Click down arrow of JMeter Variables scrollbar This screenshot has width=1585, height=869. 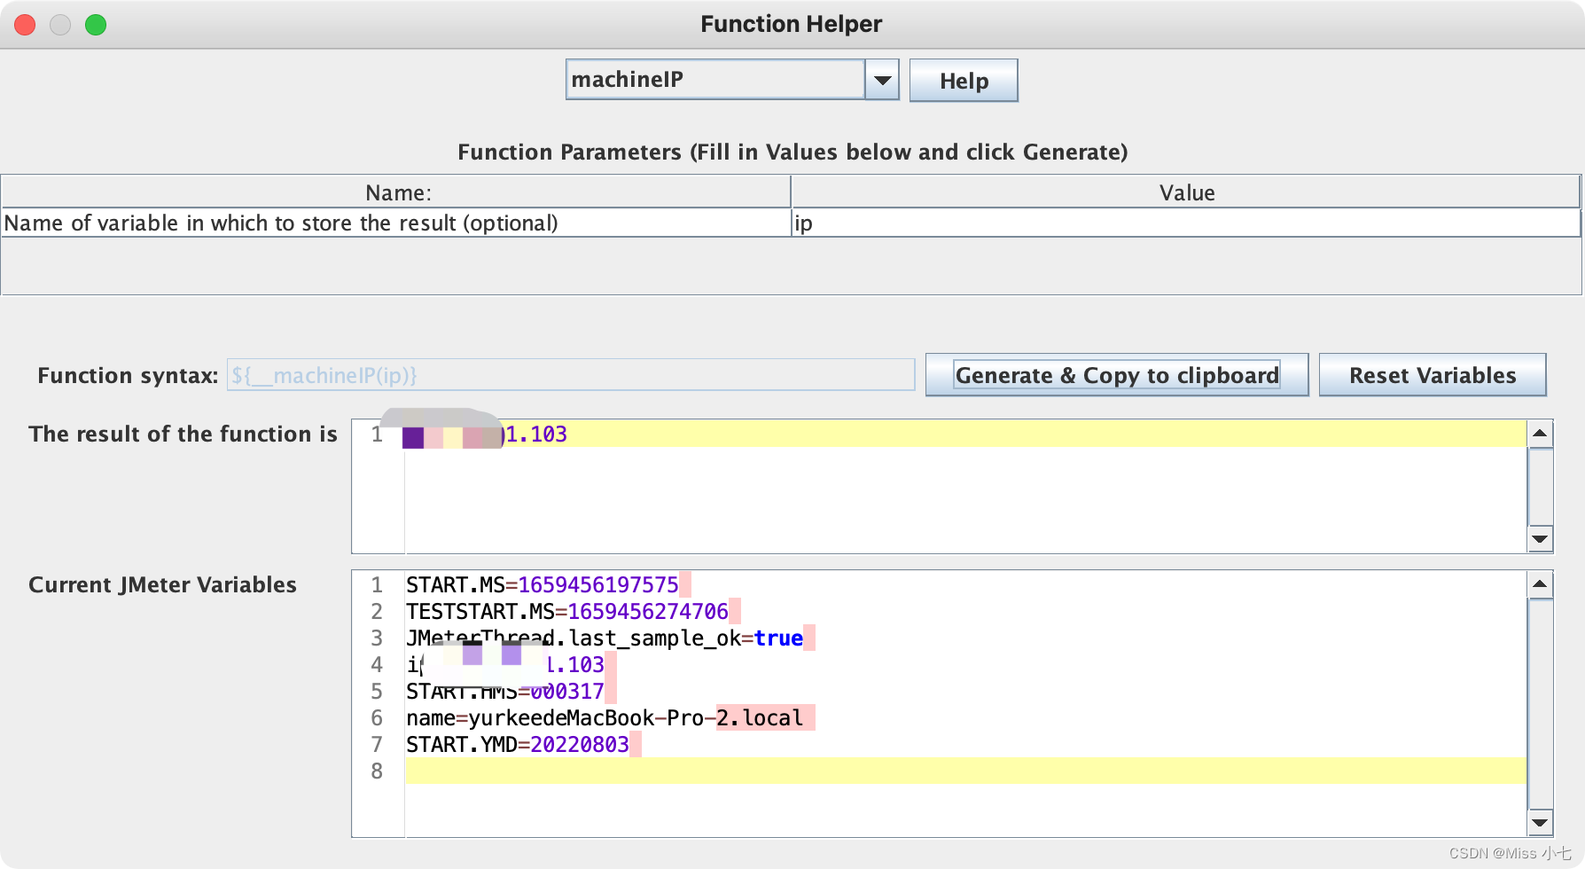point(1541,823)
